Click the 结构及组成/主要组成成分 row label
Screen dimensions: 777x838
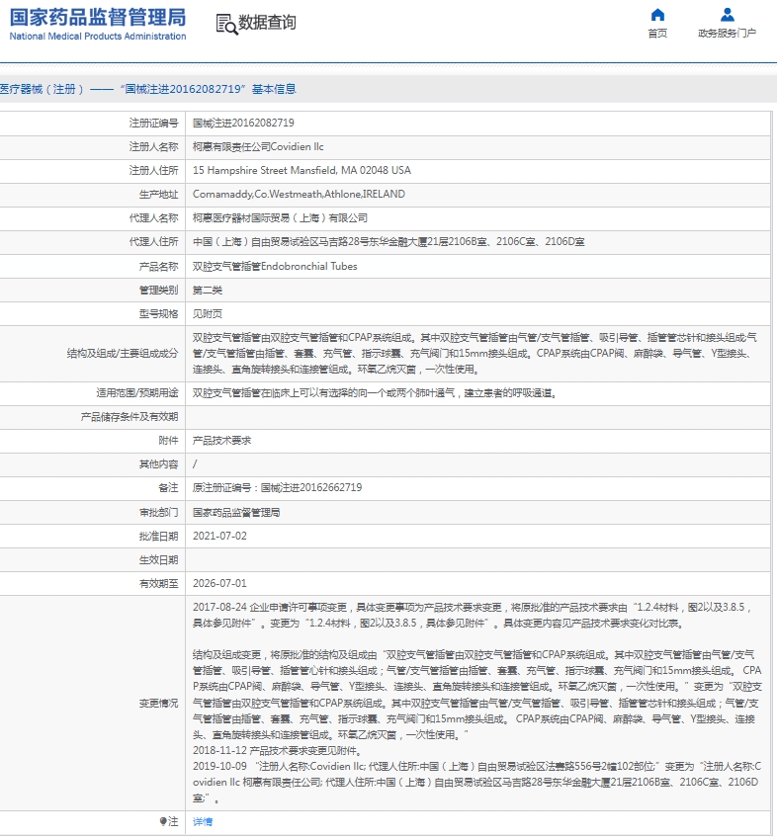[x=123, y=353]
